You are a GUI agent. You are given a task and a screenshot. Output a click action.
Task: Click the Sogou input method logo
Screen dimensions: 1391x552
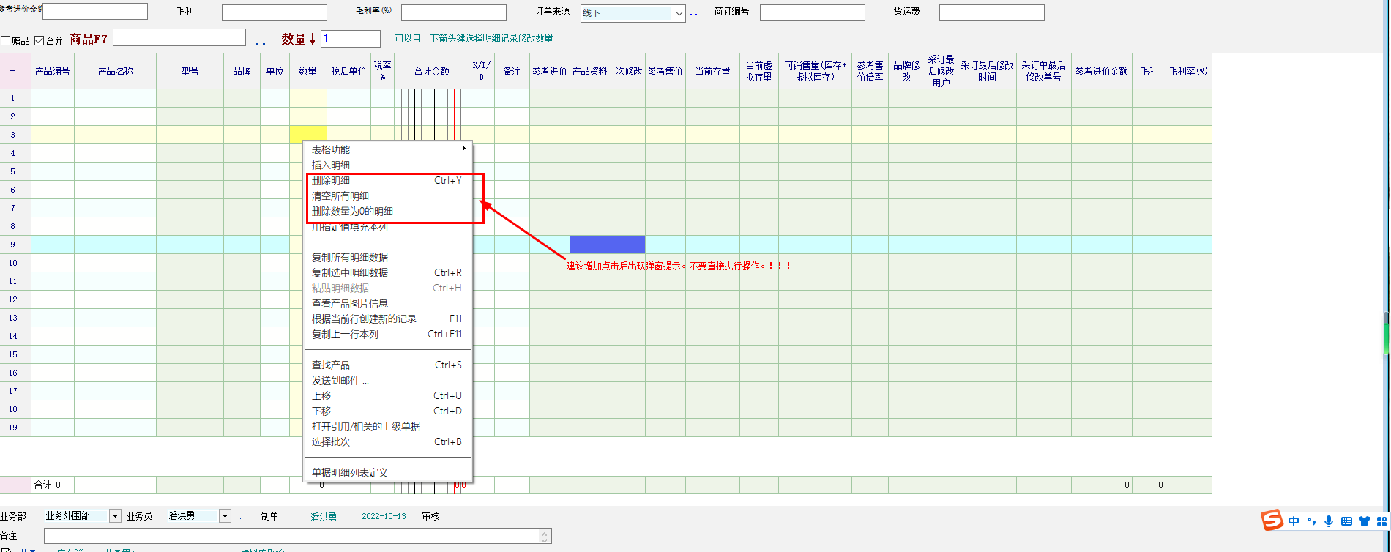click(x=1272, y=521)
